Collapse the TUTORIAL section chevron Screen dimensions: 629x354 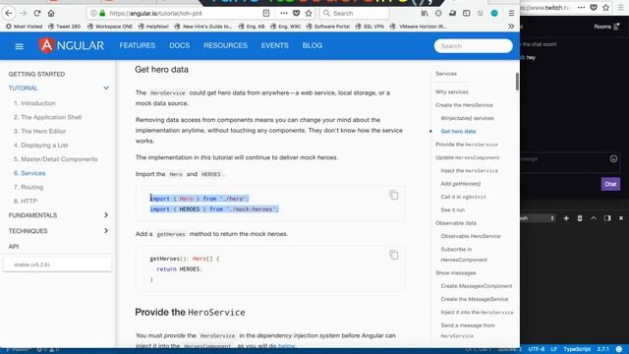tap(106, 88)
